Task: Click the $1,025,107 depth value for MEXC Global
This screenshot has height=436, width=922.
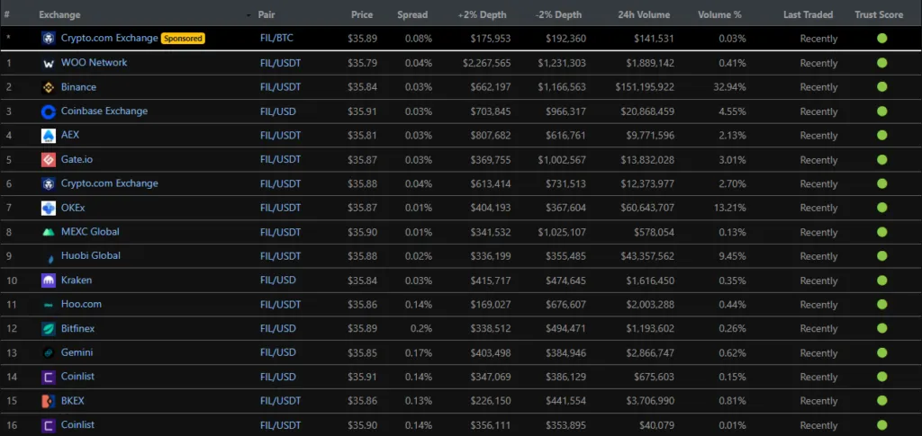Action: click(x=562, y=232)
